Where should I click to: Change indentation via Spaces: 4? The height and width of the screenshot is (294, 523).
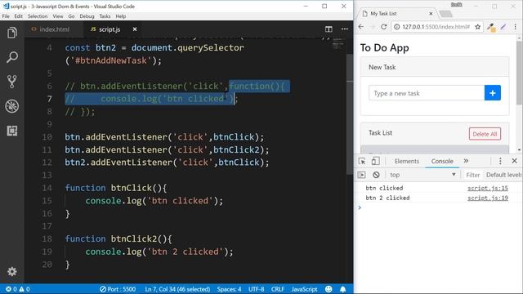229,289
